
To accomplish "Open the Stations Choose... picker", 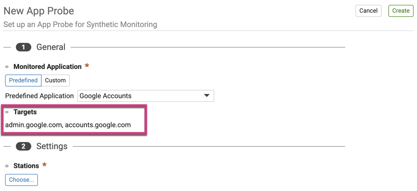I will 21,180.
